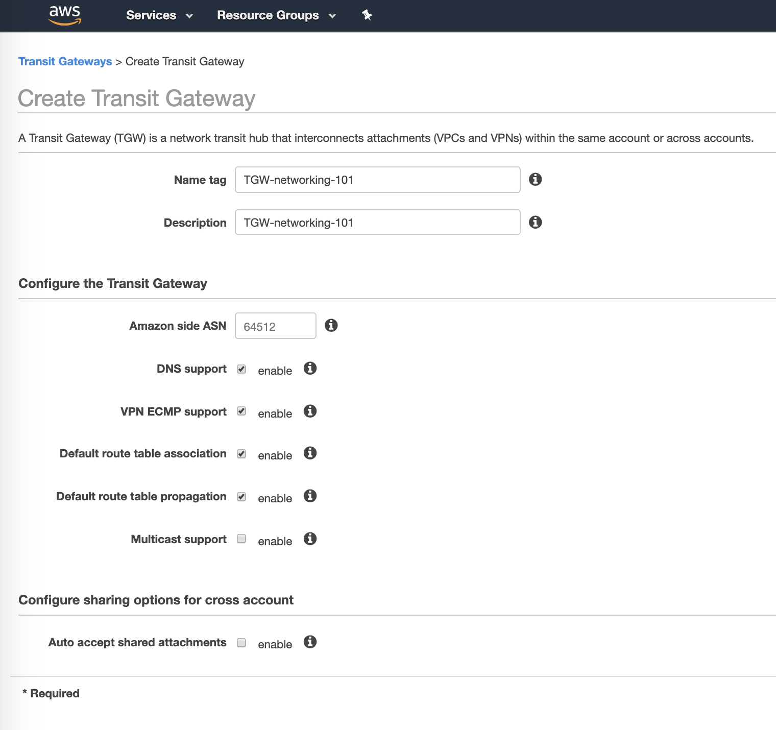
Task: Expand the Resource Groups menu
Action: click(x=276, y=15)
